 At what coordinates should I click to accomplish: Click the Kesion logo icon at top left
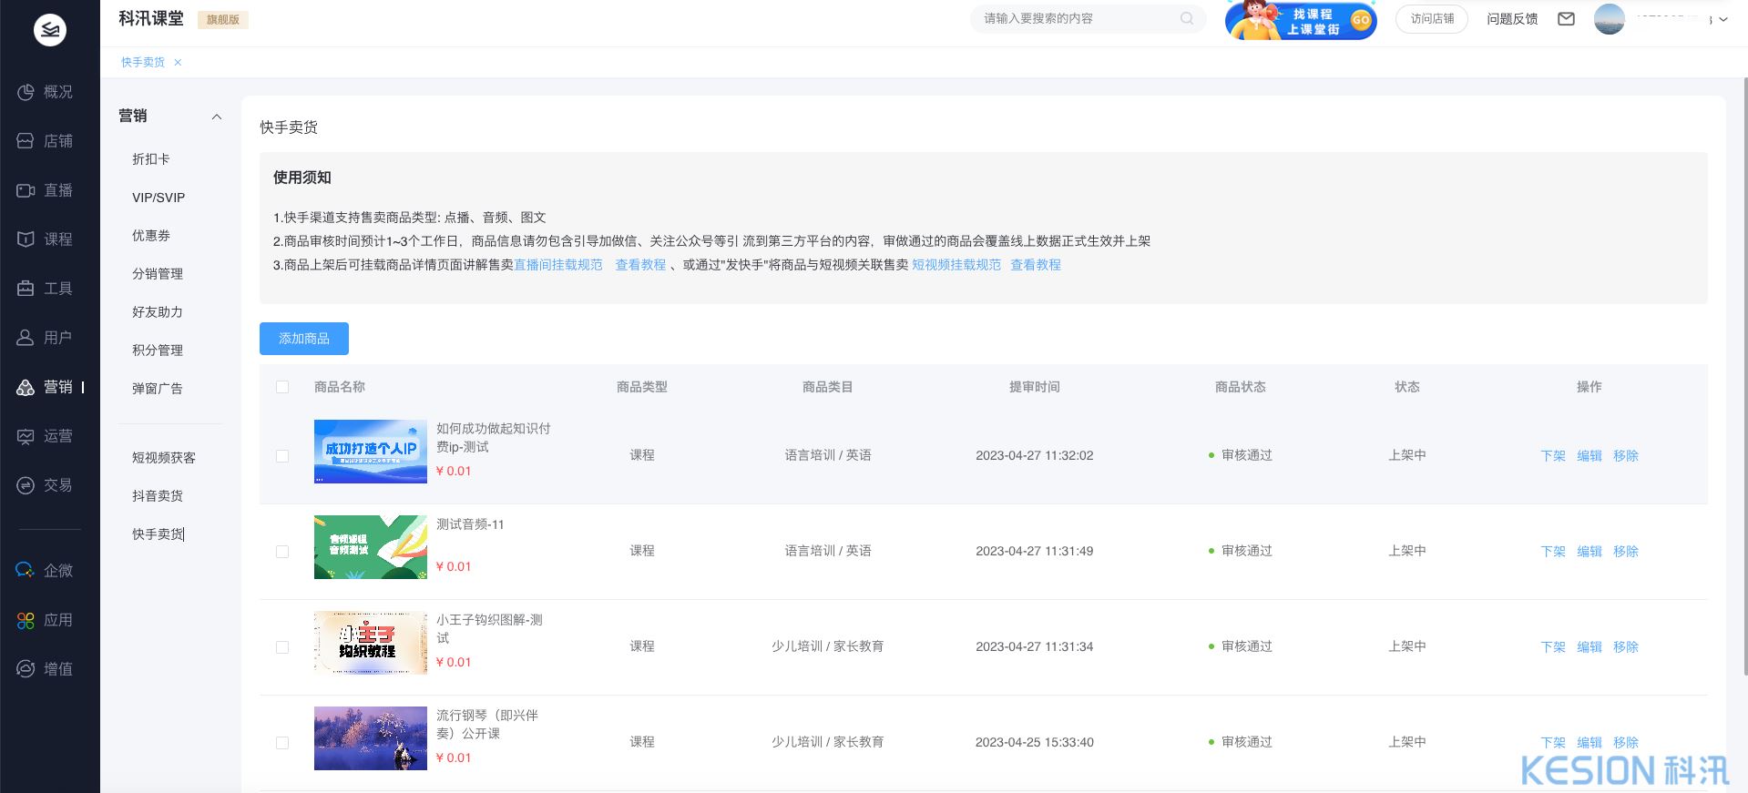point(50,30)
